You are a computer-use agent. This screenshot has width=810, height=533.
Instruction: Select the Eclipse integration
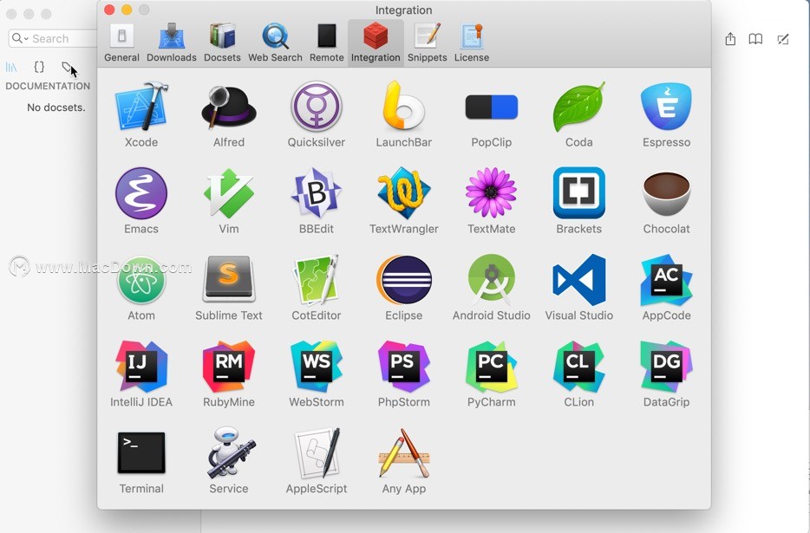tap(404, 280)
